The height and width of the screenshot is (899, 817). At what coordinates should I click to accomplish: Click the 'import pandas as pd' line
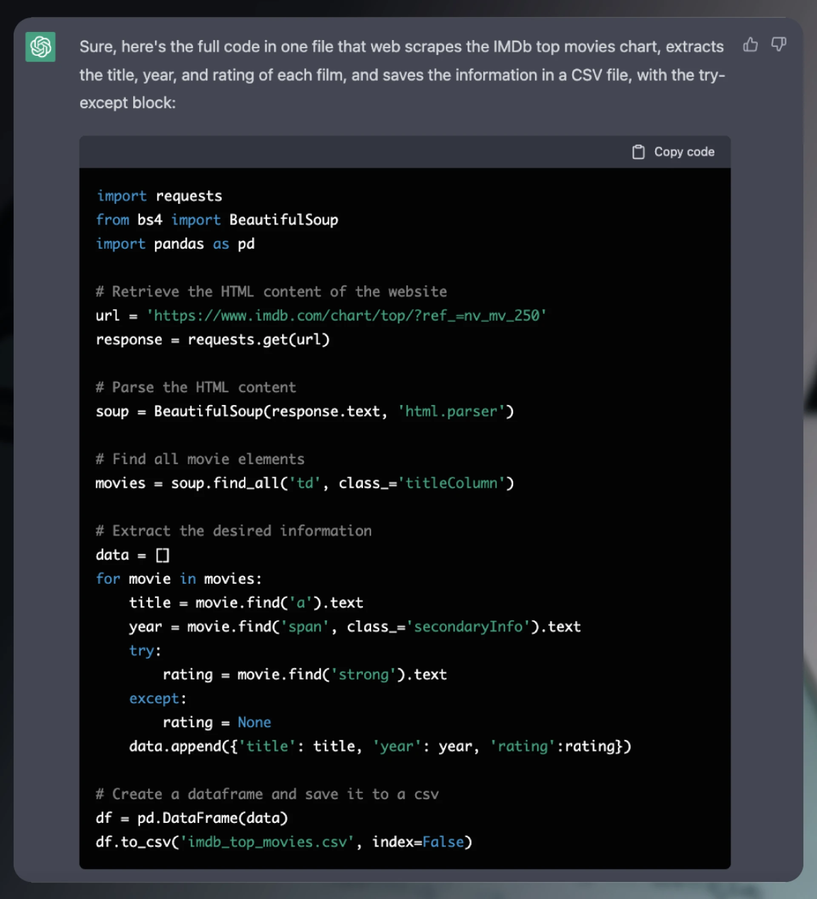(175, 244)
